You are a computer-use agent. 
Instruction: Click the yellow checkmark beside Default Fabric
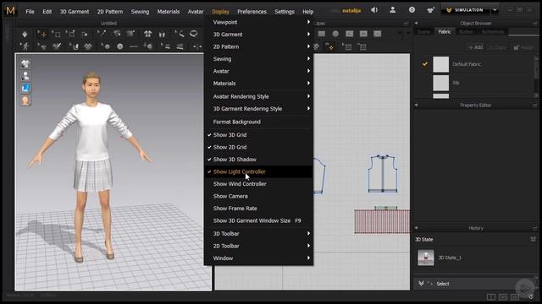coord(425,64)
